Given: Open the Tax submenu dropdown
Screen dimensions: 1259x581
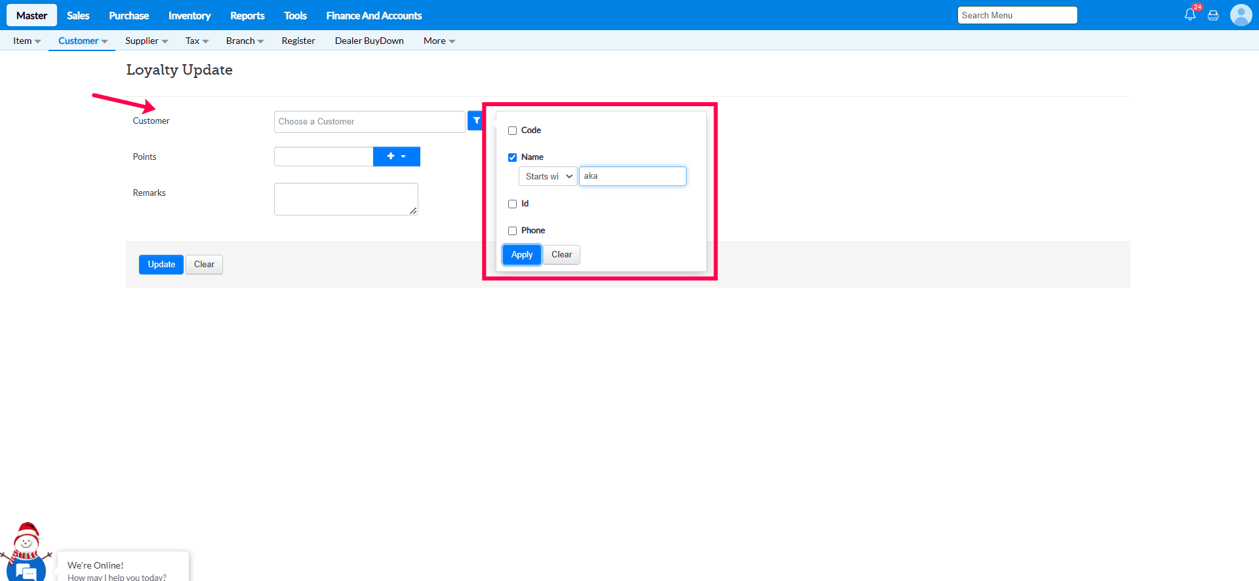Looking at the screenshot, I should click(x=197, y=41).
